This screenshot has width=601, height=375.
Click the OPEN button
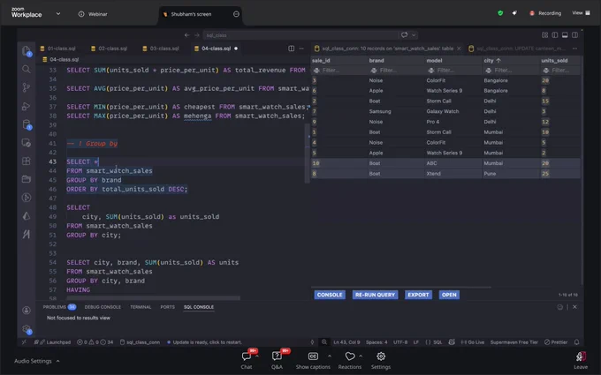449,295
